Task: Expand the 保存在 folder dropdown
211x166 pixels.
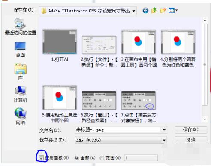Action: (x=134, y=11)
